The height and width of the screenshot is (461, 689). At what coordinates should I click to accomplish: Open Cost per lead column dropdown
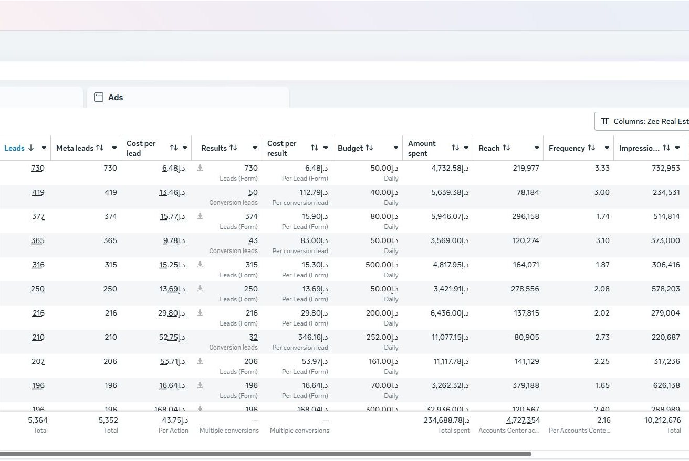[184, 148]
